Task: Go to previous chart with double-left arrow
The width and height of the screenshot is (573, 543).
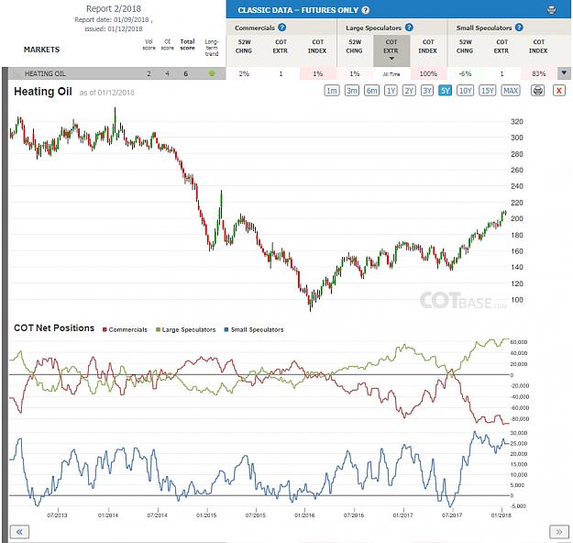Action: coord(20,532)
